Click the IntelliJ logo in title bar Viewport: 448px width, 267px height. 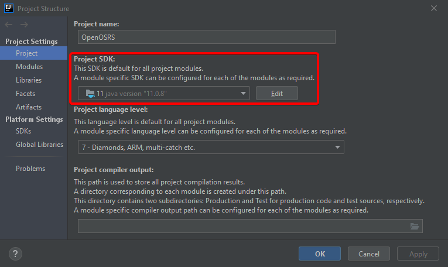(8, 8)
